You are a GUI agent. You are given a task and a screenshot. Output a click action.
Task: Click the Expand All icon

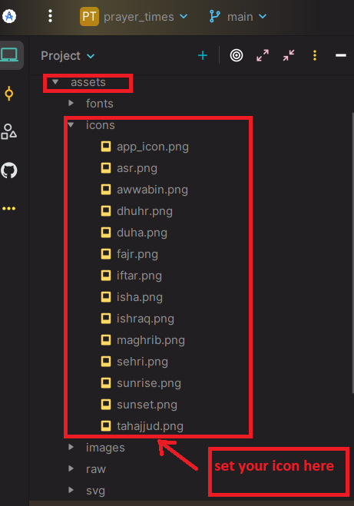263,55
